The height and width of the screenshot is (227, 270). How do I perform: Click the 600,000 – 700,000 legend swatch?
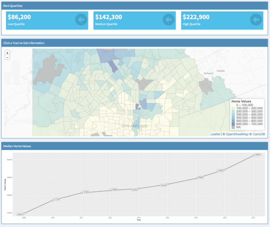click(233, 124)
